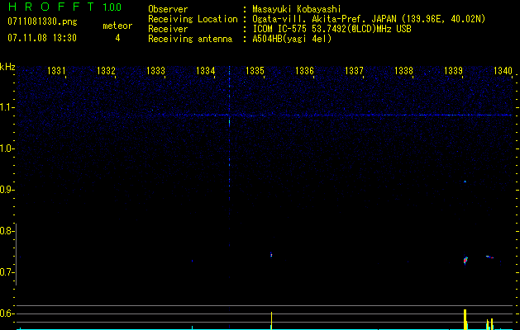Click the small echo dot at 0.92 kHz

point(465,181)
